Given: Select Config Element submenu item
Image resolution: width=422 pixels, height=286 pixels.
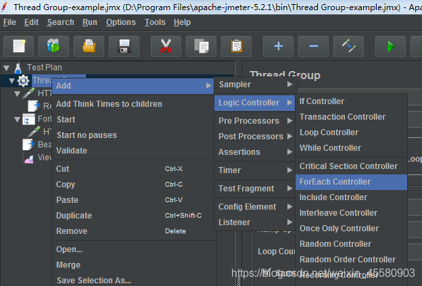Looking at the screenshot, I should [x=254, y=207].
